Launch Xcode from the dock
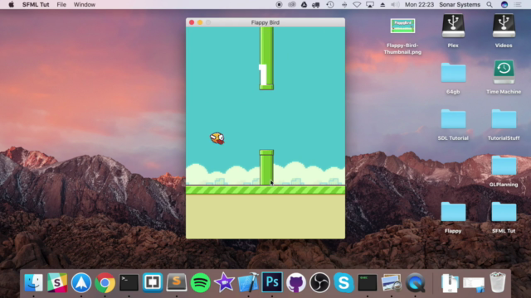This screenshot has width=531, height=298. coord(248,282)
